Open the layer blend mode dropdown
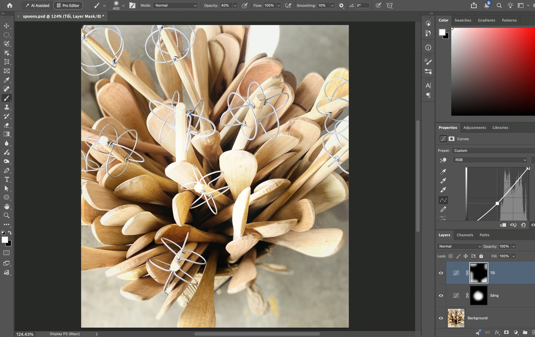535x337 pixels. tap(460, 246)
